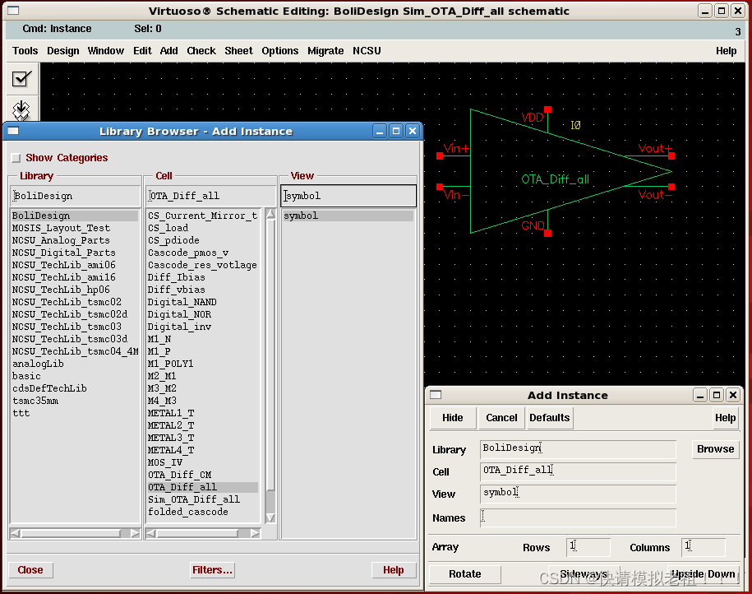Click Library list horizontal scroll left arrow
The width and height of the screenshot is (752, 594).
point(16,533)
